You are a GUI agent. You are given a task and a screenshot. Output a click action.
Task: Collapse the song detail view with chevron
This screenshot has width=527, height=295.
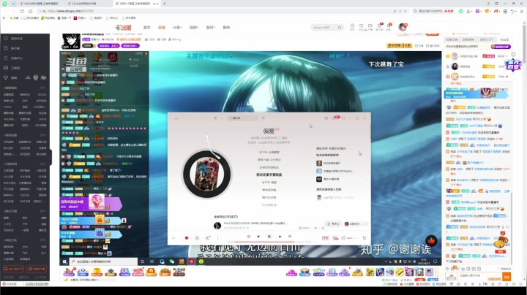[176, 118]
